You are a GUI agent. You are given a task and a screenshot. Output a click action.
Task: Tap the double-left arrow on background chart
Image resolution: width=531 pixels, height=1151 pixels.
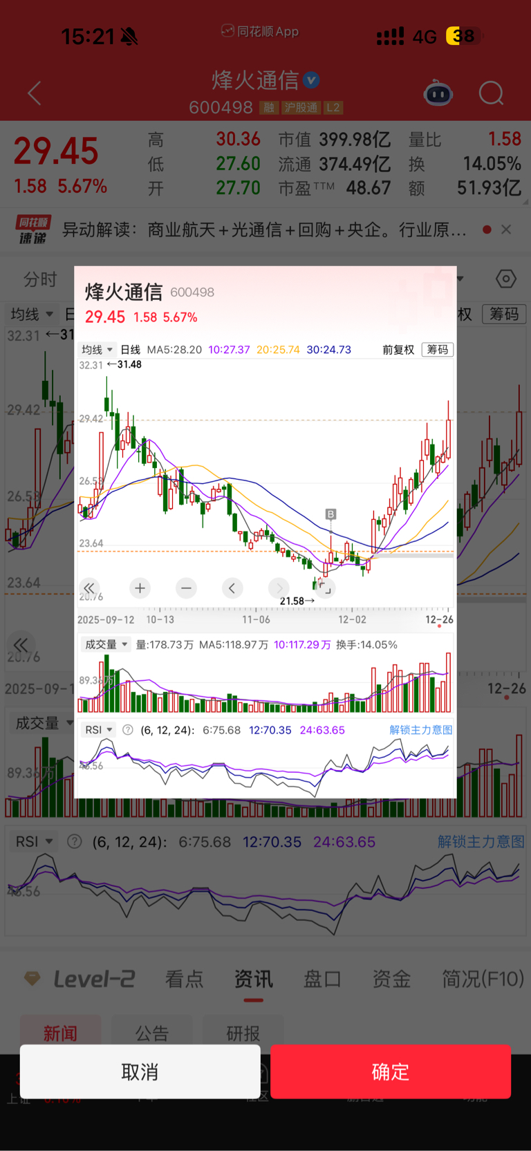coord(21,646)
